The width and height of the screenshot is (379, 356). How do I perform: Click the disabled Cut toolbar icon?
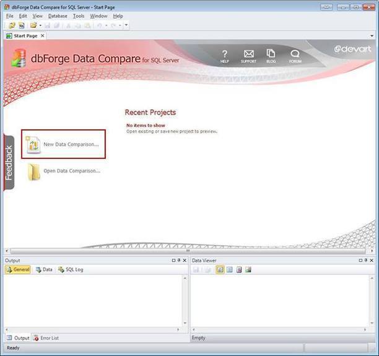(68, 25)
